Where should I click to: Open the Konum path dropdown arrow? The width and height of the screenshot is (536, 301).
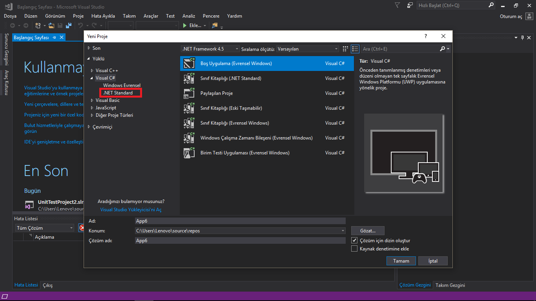pos(343,231)
